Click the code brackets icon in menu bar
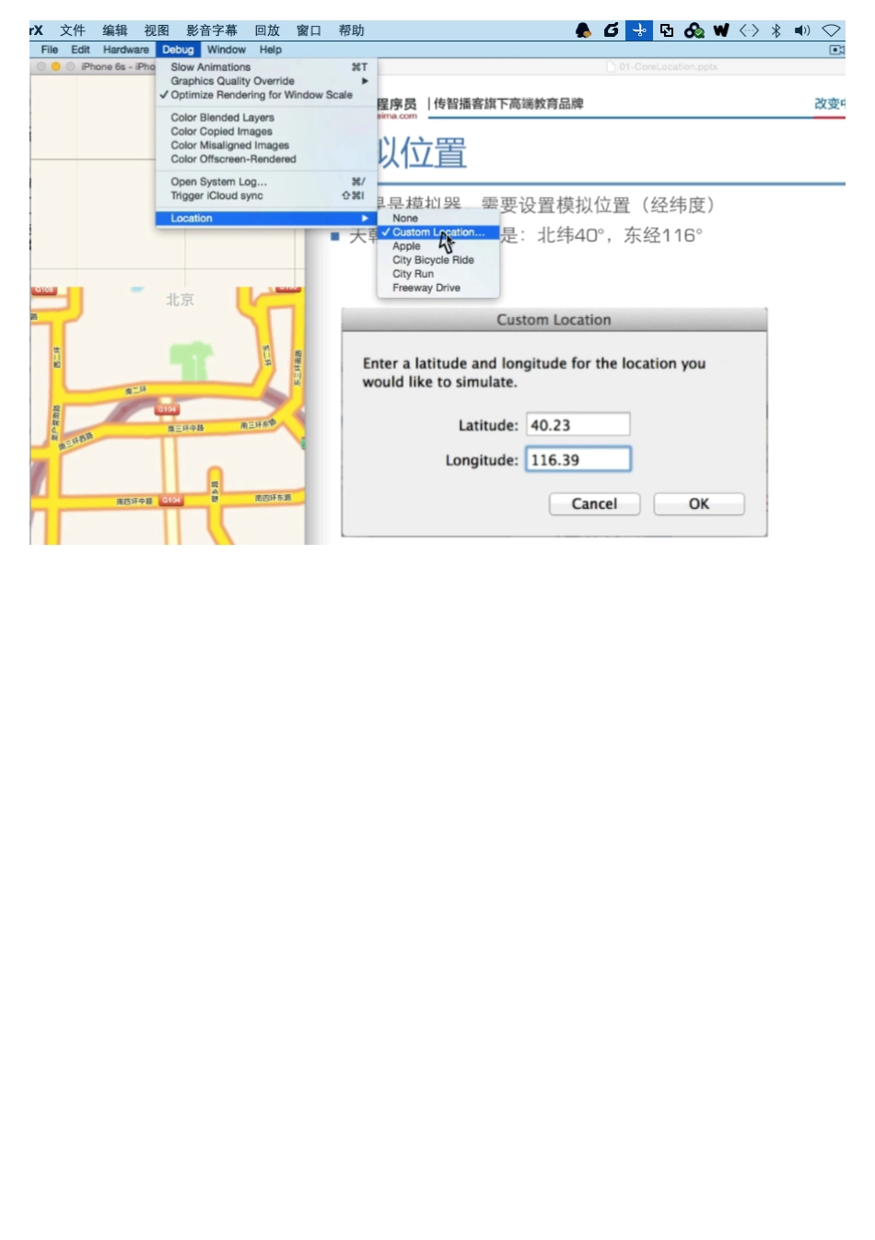Viewport: 875px width, 1240px height. (749, 30)
